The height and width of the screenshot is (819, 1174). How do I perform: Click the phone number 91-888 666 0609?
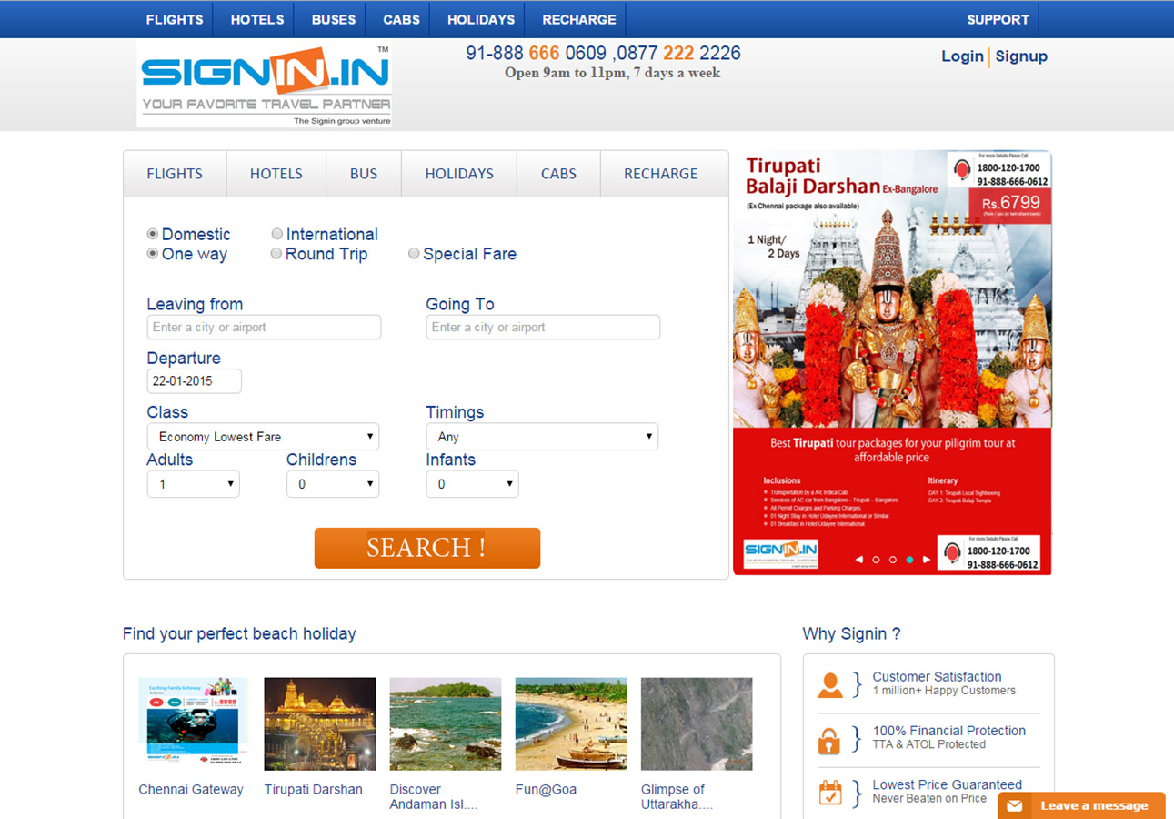(x=536, y=53)
